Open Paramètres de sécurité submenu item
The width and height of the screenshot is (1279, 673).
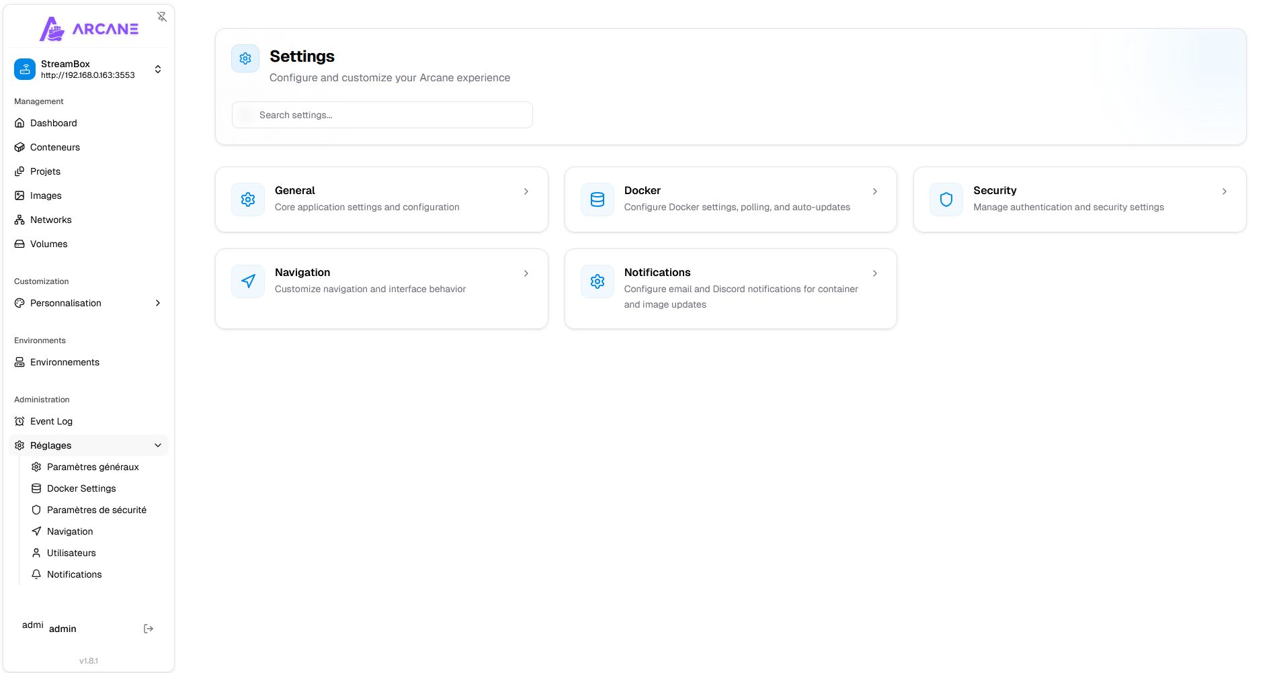tap(96, 510)
